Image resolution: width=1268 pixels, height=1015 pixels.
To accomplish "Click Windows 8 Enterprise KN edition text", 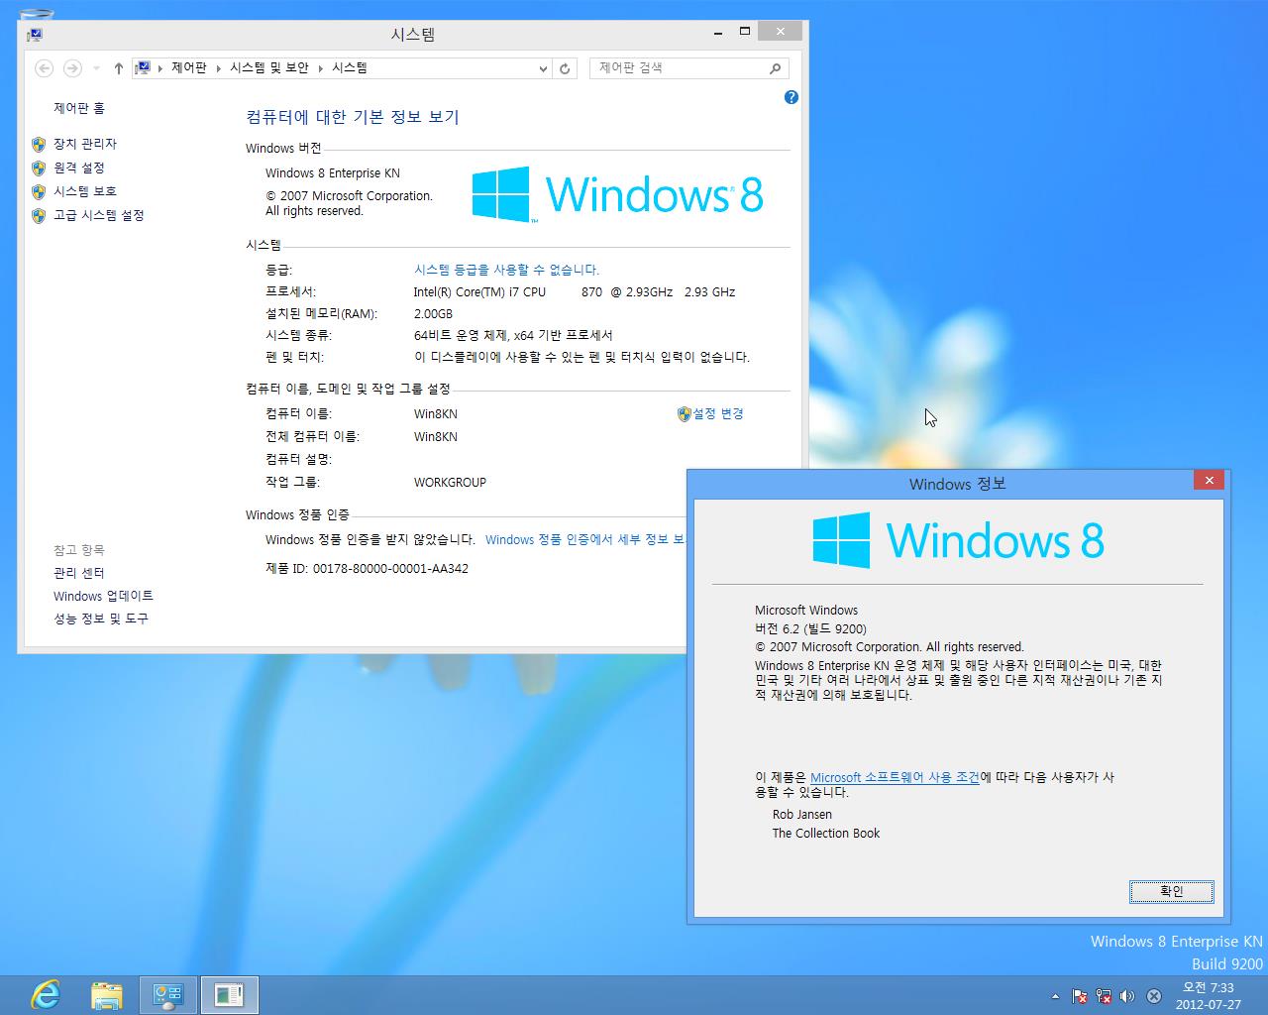I will [333, 173].
